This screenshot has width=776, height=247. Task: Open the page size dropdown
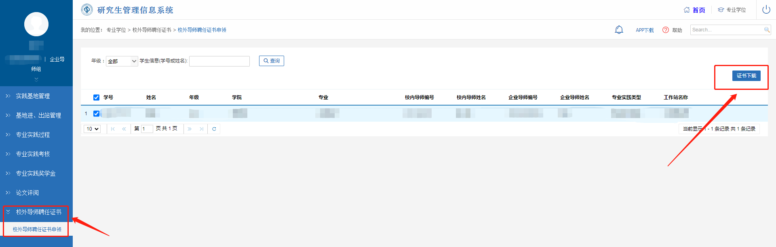(x=92, y=129)
